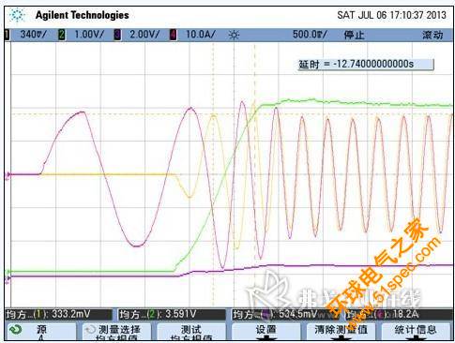
Task: Open 统计信息 statistics softkey
Action: 416,332
